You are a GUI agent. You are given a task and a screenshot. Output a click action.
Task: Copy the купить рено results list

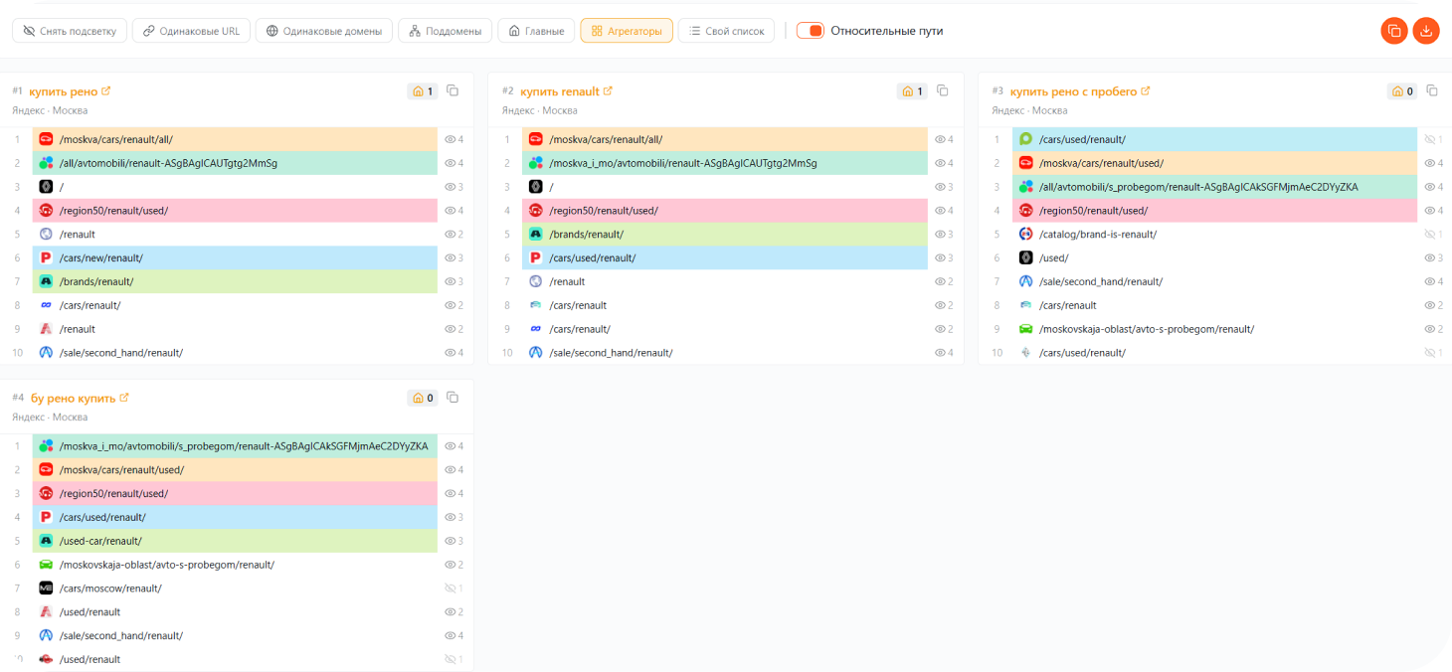(453, 91)
